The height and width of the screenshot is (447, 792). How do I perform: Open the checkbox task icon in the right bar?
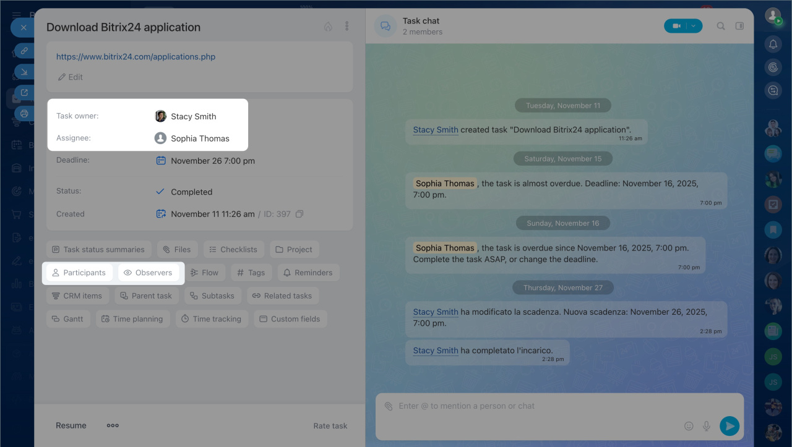(x=773, y=205)
